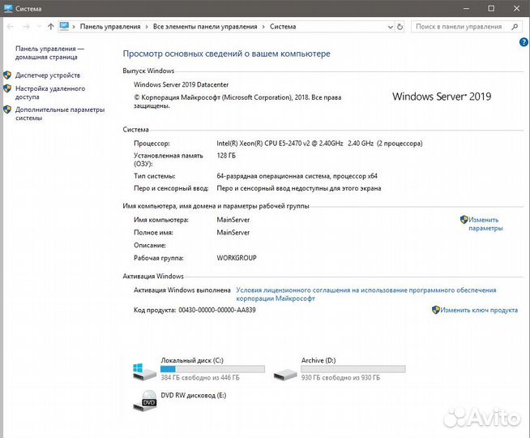Click the pen and touch input unavailable text

tap(299, 188)
